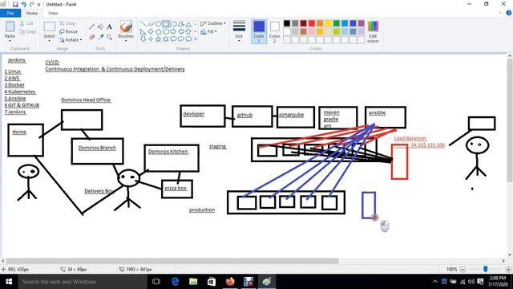The width and height of the screenshot is (513, 289).
Task: Activate Color 2 background selector
Action: 274,31
